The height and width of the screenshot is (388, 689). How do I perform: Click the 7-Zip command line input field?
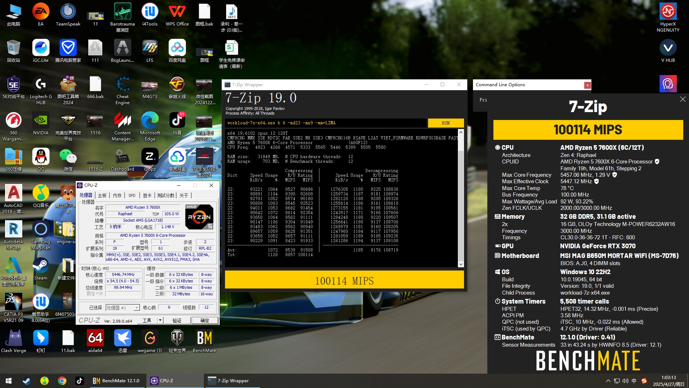click(326, 123)
